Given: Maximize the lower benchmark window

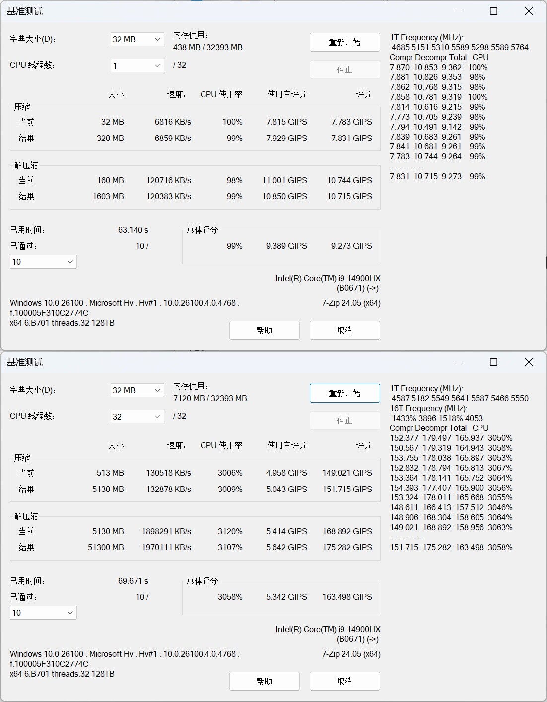Looking at the screenshot, I should click(493, 362).
